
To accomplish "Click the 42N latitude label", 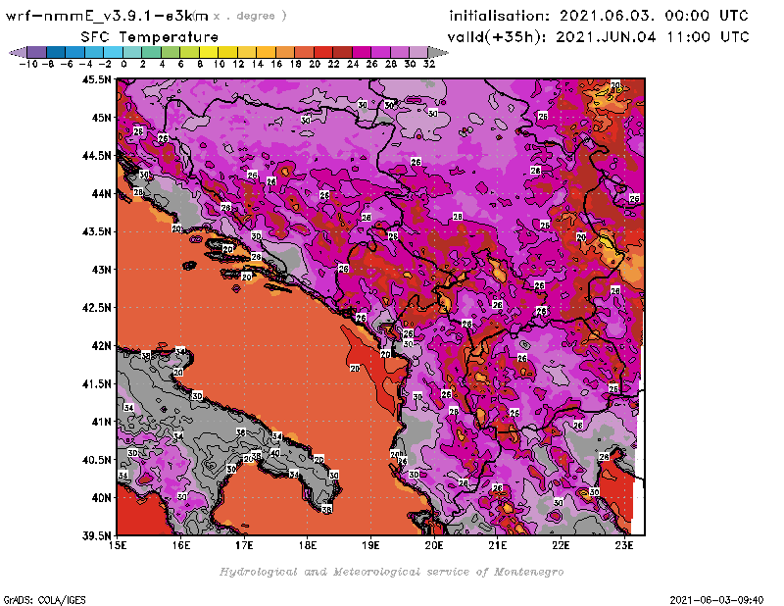I will pyautogui.click(x=101, y=346).
